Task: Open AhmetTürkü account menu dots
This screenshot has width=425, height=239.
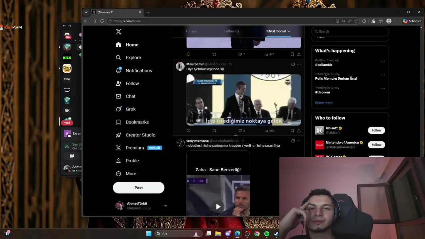Action: click(x=165, y=206)
